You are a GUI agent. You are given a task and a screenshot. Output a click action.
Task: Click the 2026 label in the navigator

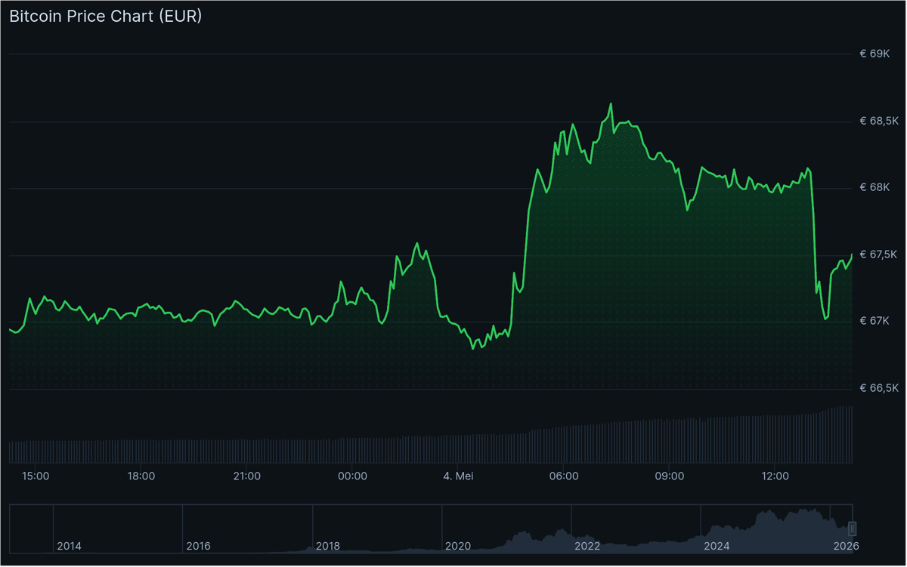coord(847,547)
